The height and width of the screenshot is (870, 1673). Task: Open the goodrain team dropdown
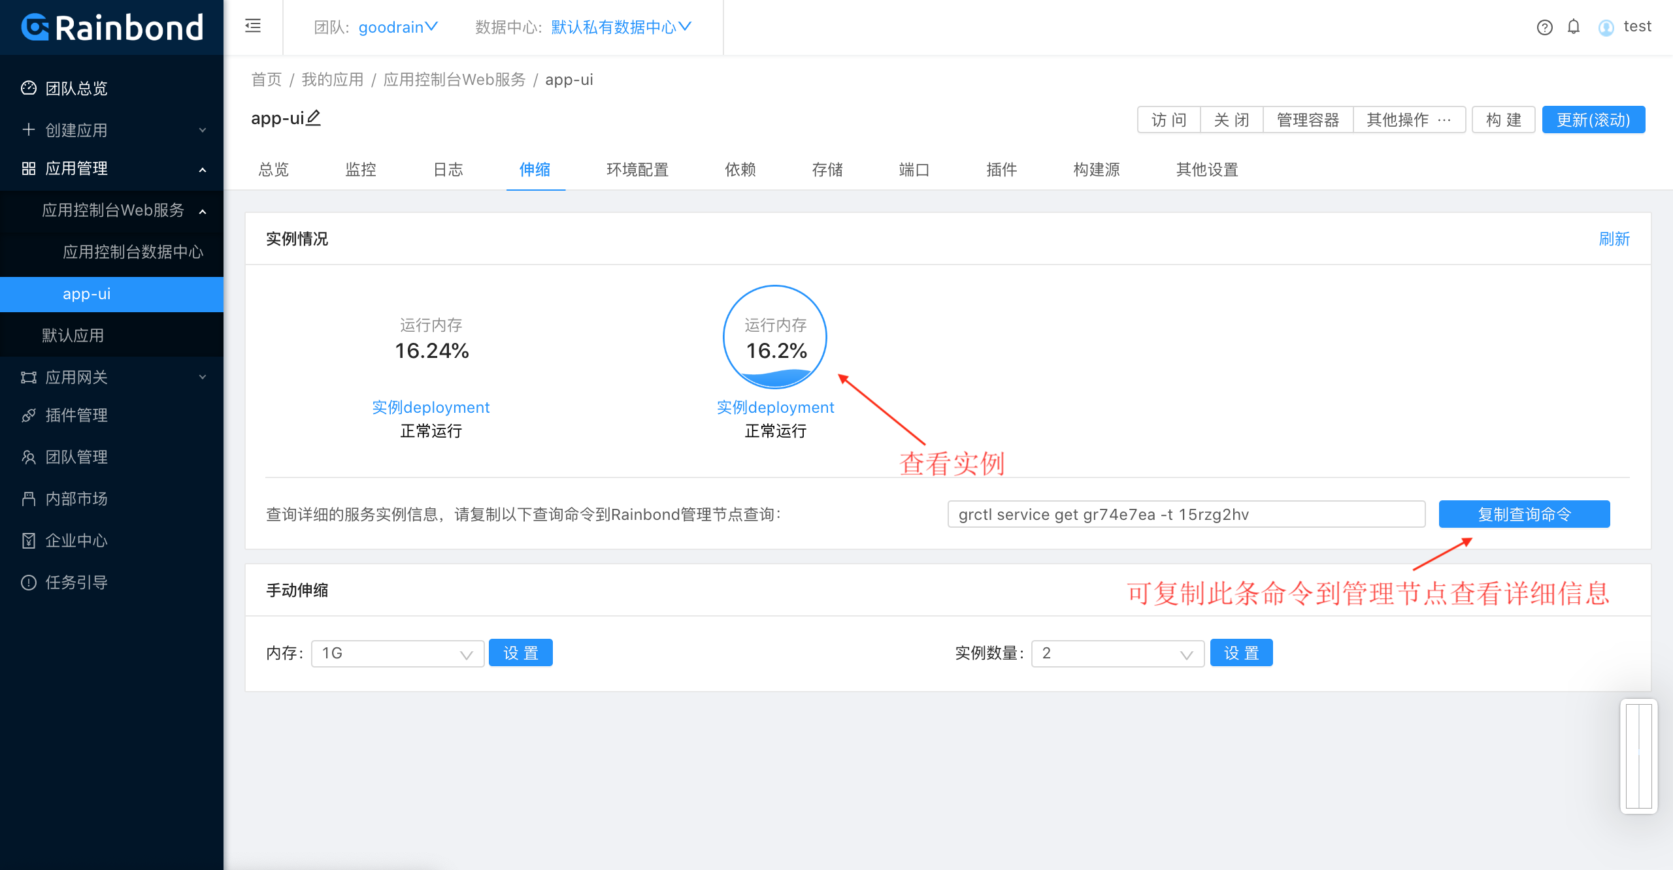click(x=397, y=27)
